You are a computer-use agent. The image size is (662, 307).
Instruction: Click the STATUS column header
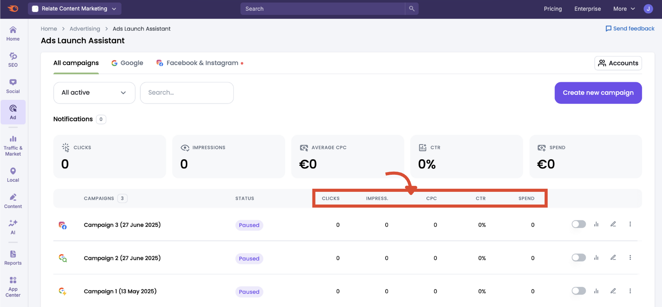tap(245, 198)
